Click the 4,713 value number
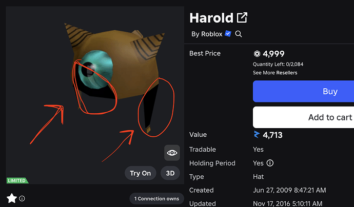 tap(272, 135)
